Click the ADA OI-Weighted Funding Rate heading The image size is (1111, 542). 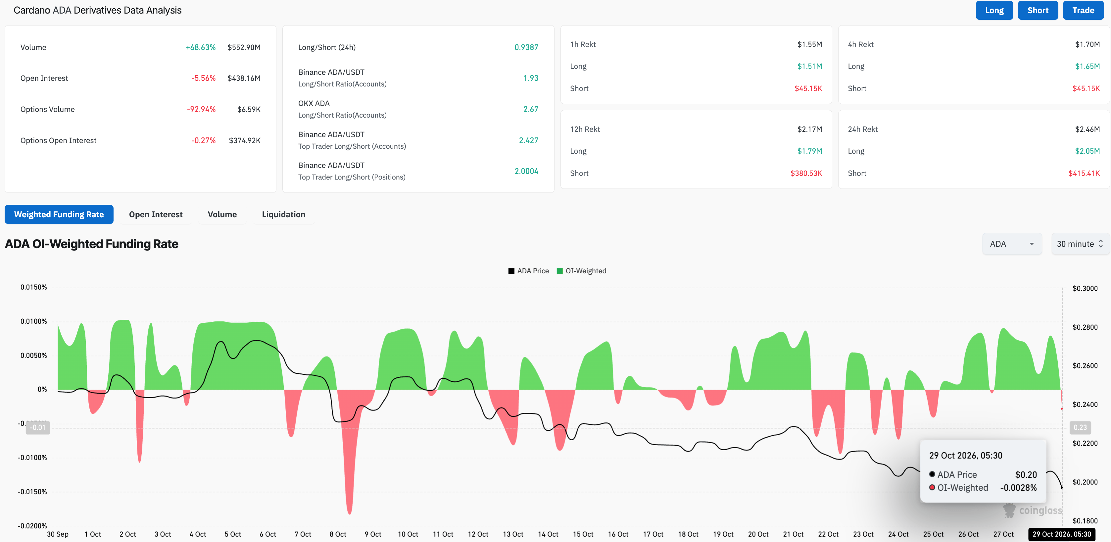click(x=91, y=244)
